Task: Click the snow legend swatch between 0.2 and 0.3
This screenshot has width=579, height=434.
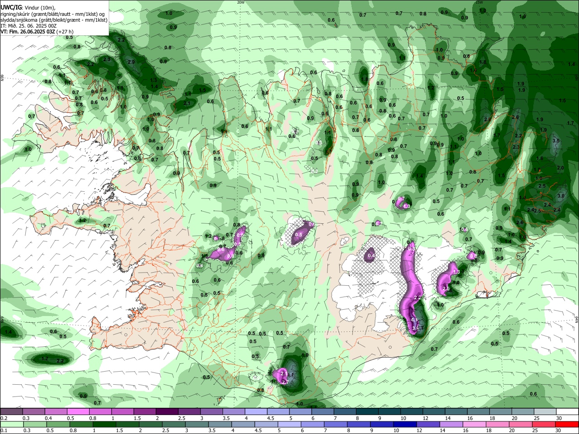Action: (x=11, y=412)
